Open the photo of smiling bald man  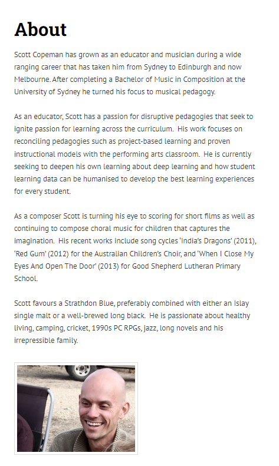tap(76, 408)
